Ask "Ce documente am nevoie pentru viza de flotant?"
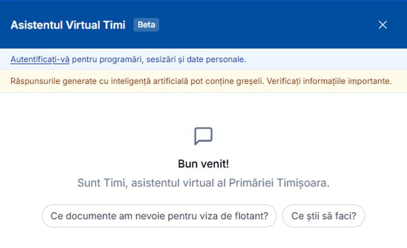The width and height of the screenshot is (407, 248). (x=159, y=215)
